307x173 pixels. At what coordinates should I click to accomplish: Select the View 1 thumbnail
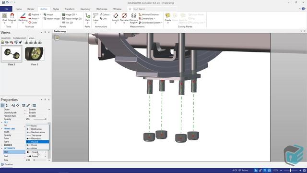coord(12,54)
